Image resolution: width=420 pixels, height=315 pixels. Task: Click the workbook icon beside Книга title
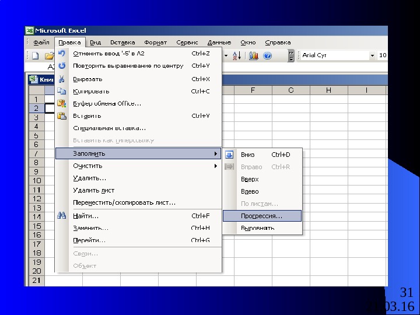pyautogui.click(x=33, y=79)
